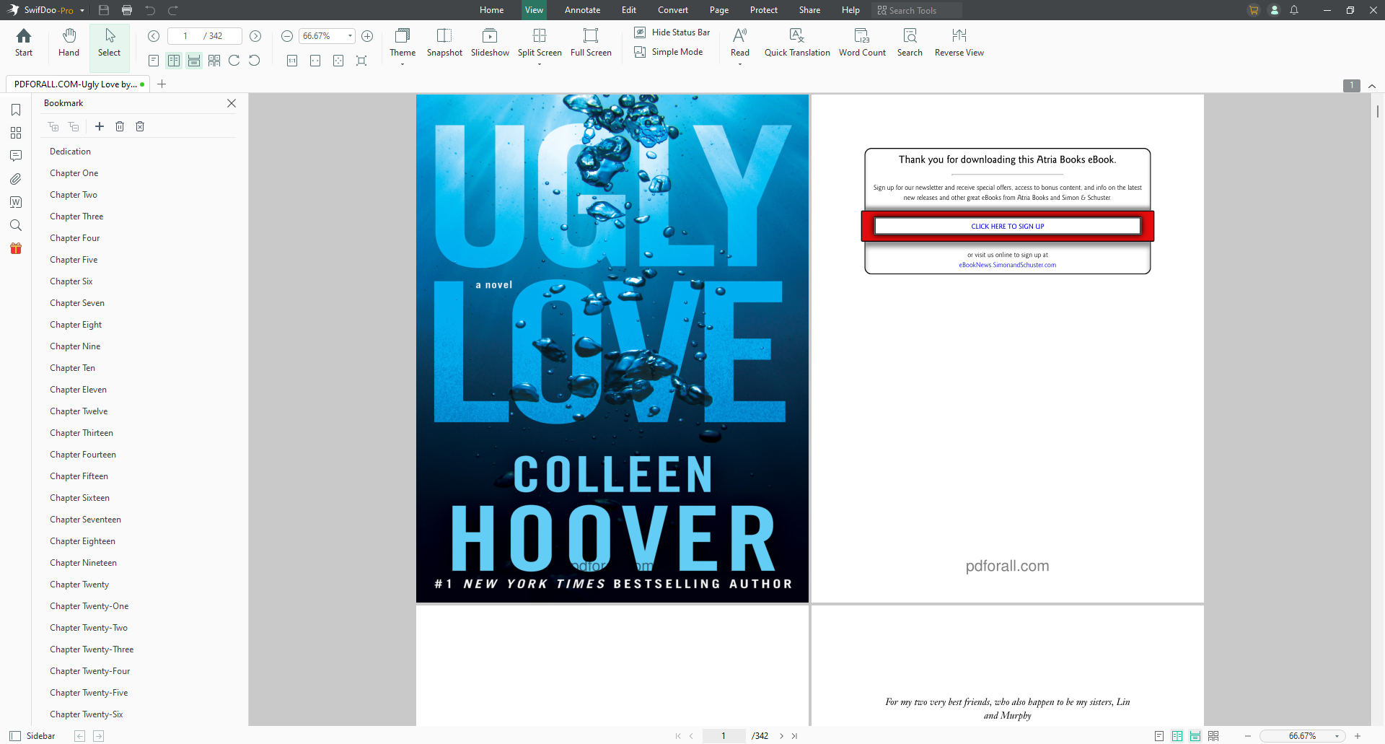Viewport: 1385px width, 744px height.
Task: Toggle the Sidebar in status bar
Action: click(32, 736)
